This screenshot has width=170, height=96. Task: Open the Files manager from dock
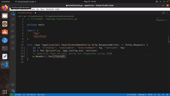(5, 16)
